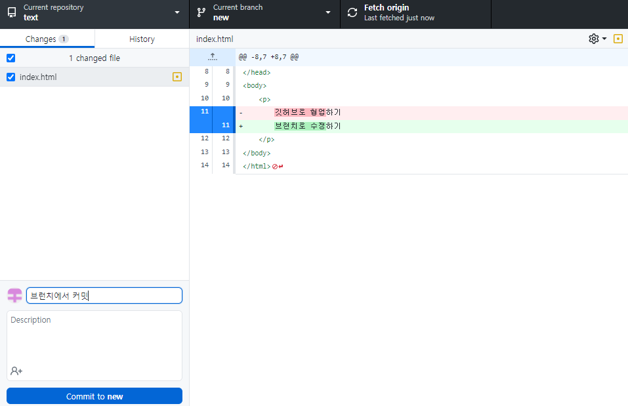
Task: Click the user avatar beside commit summary
Action: 15,296
